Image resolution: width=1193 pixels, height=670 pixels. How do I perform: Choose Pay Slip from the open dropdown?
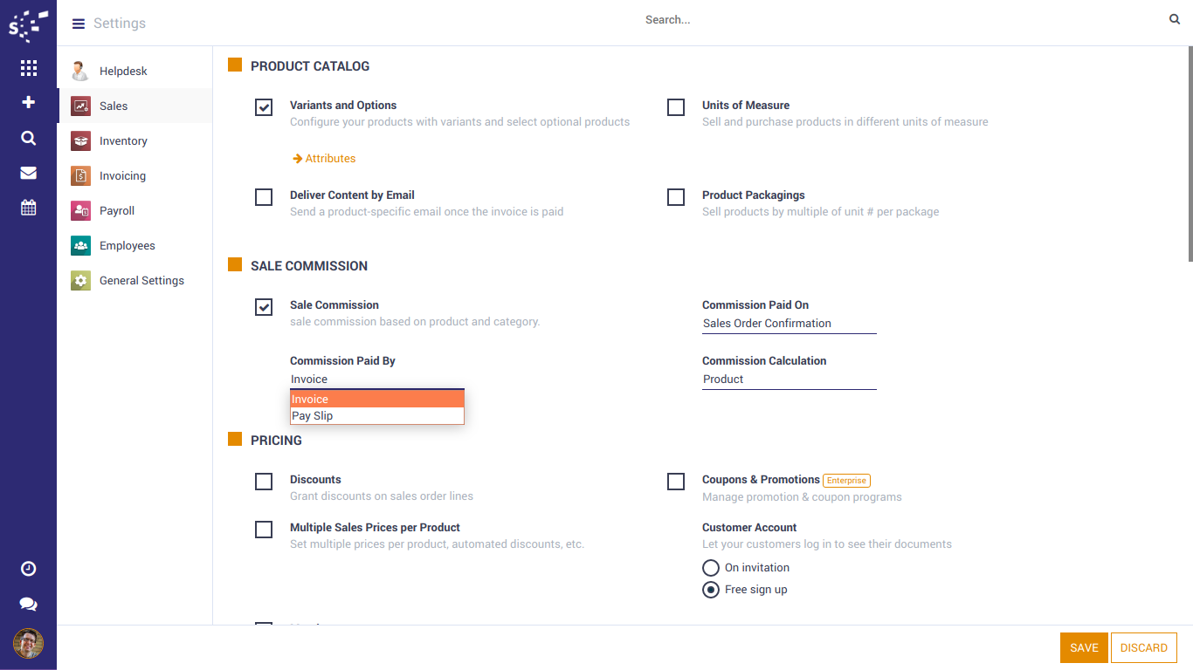point(376,416)
